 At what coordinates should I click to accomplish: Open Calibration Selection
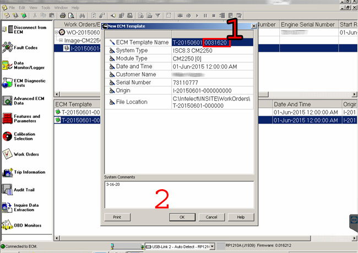coord(19,136)
